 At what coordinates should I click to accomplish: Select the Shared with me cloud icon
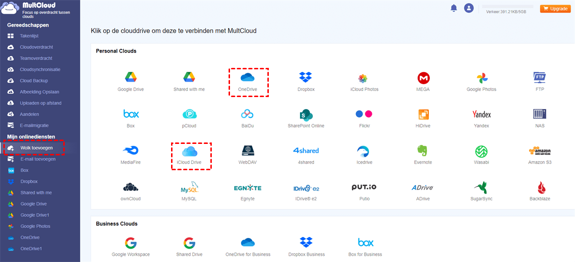click(x=189, y=77)
